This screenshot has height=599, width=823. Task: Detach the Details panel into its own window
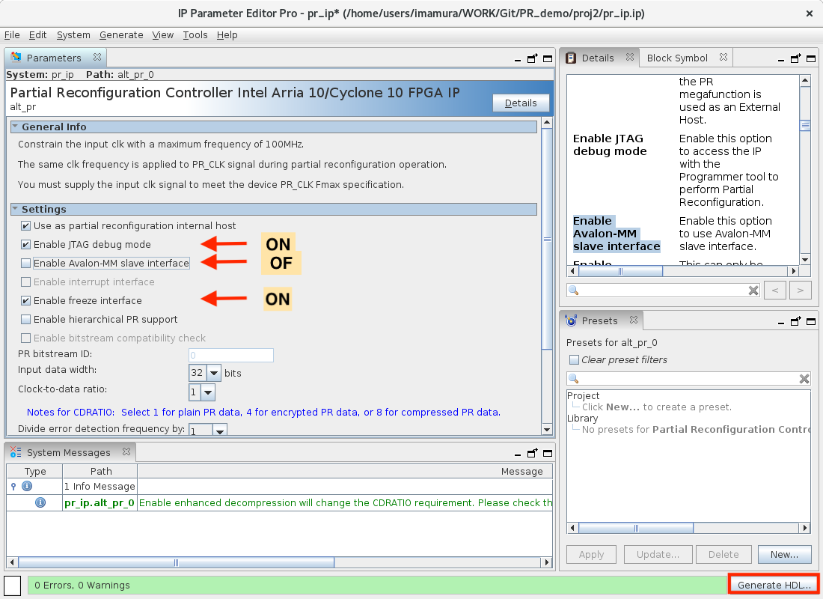point(796,58)
